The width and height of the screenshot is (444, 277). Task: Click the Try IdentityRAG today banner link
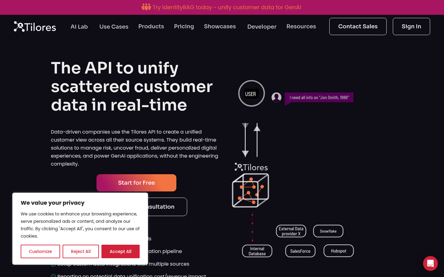[x=227, y=7]
